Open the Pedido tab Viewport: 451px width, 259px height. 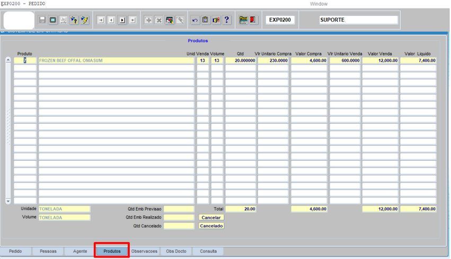click(16, 251)
